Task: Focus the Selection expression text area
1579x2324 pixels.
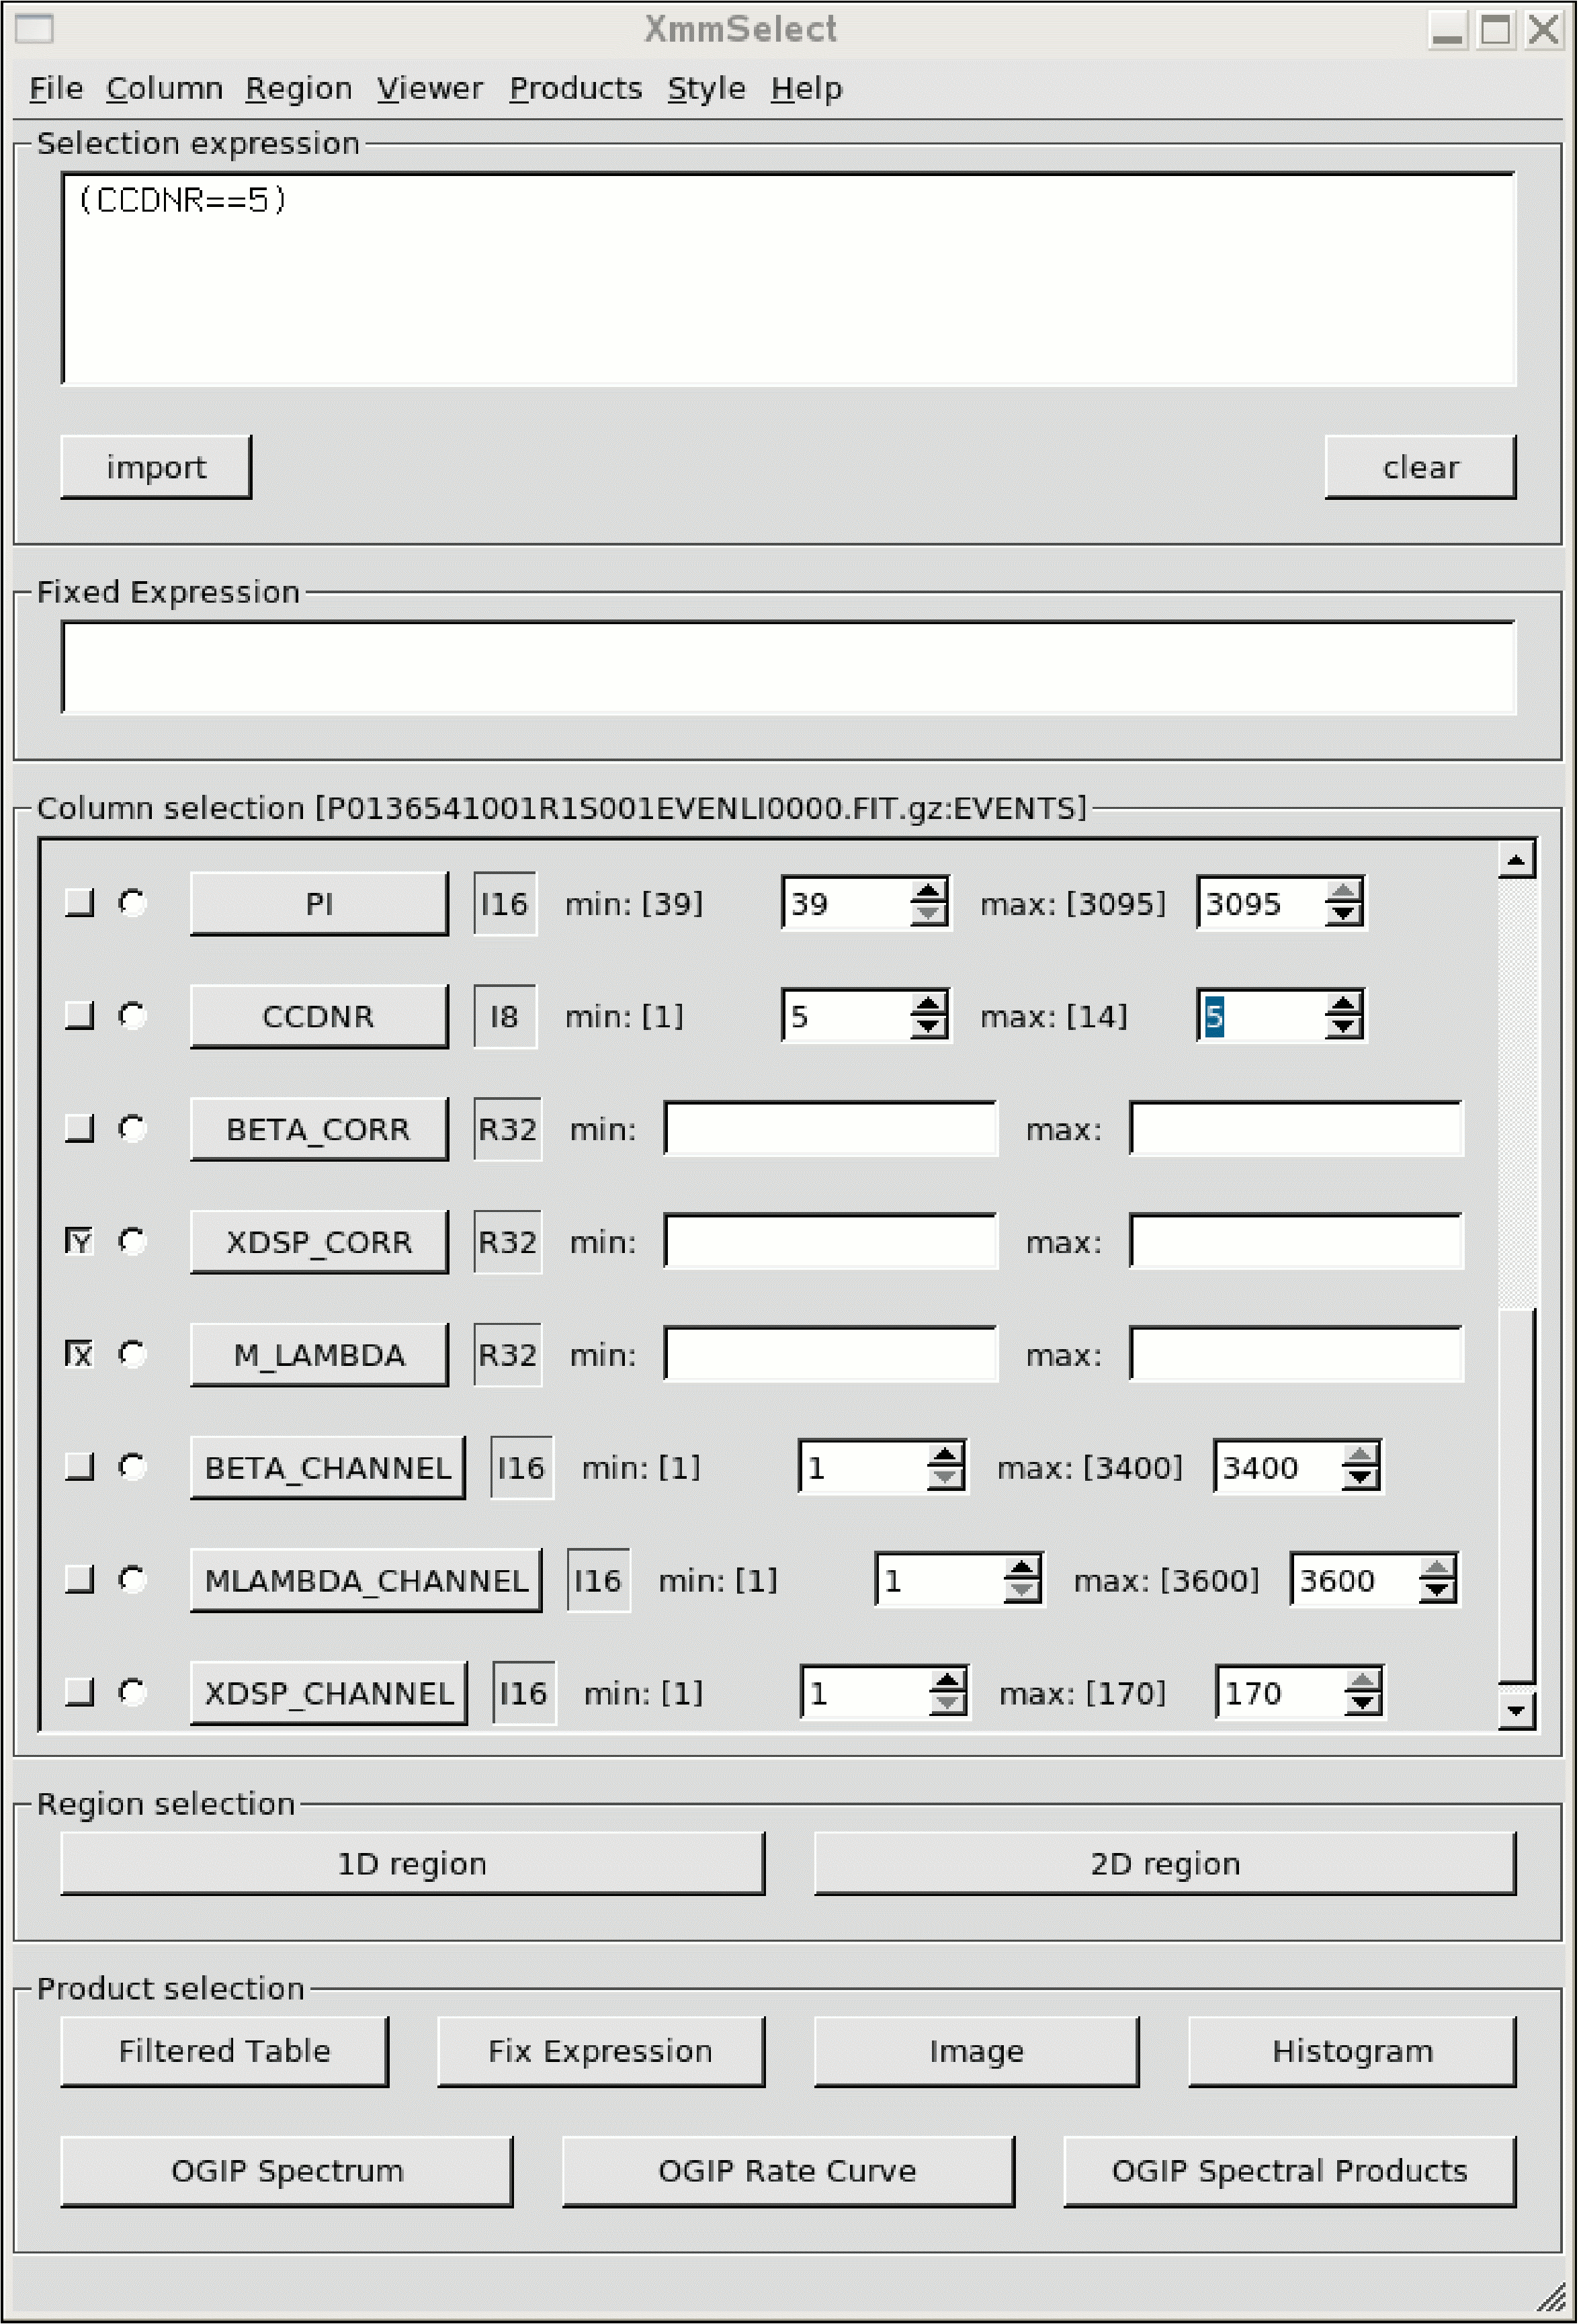Action: pos(788,279)
